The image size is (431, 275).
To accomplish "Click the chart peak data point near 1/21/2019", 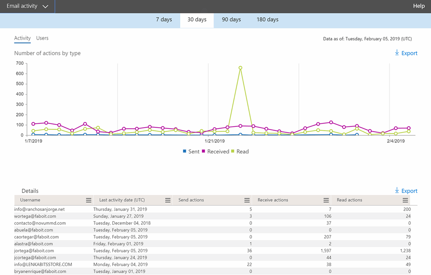I will 240,68.
